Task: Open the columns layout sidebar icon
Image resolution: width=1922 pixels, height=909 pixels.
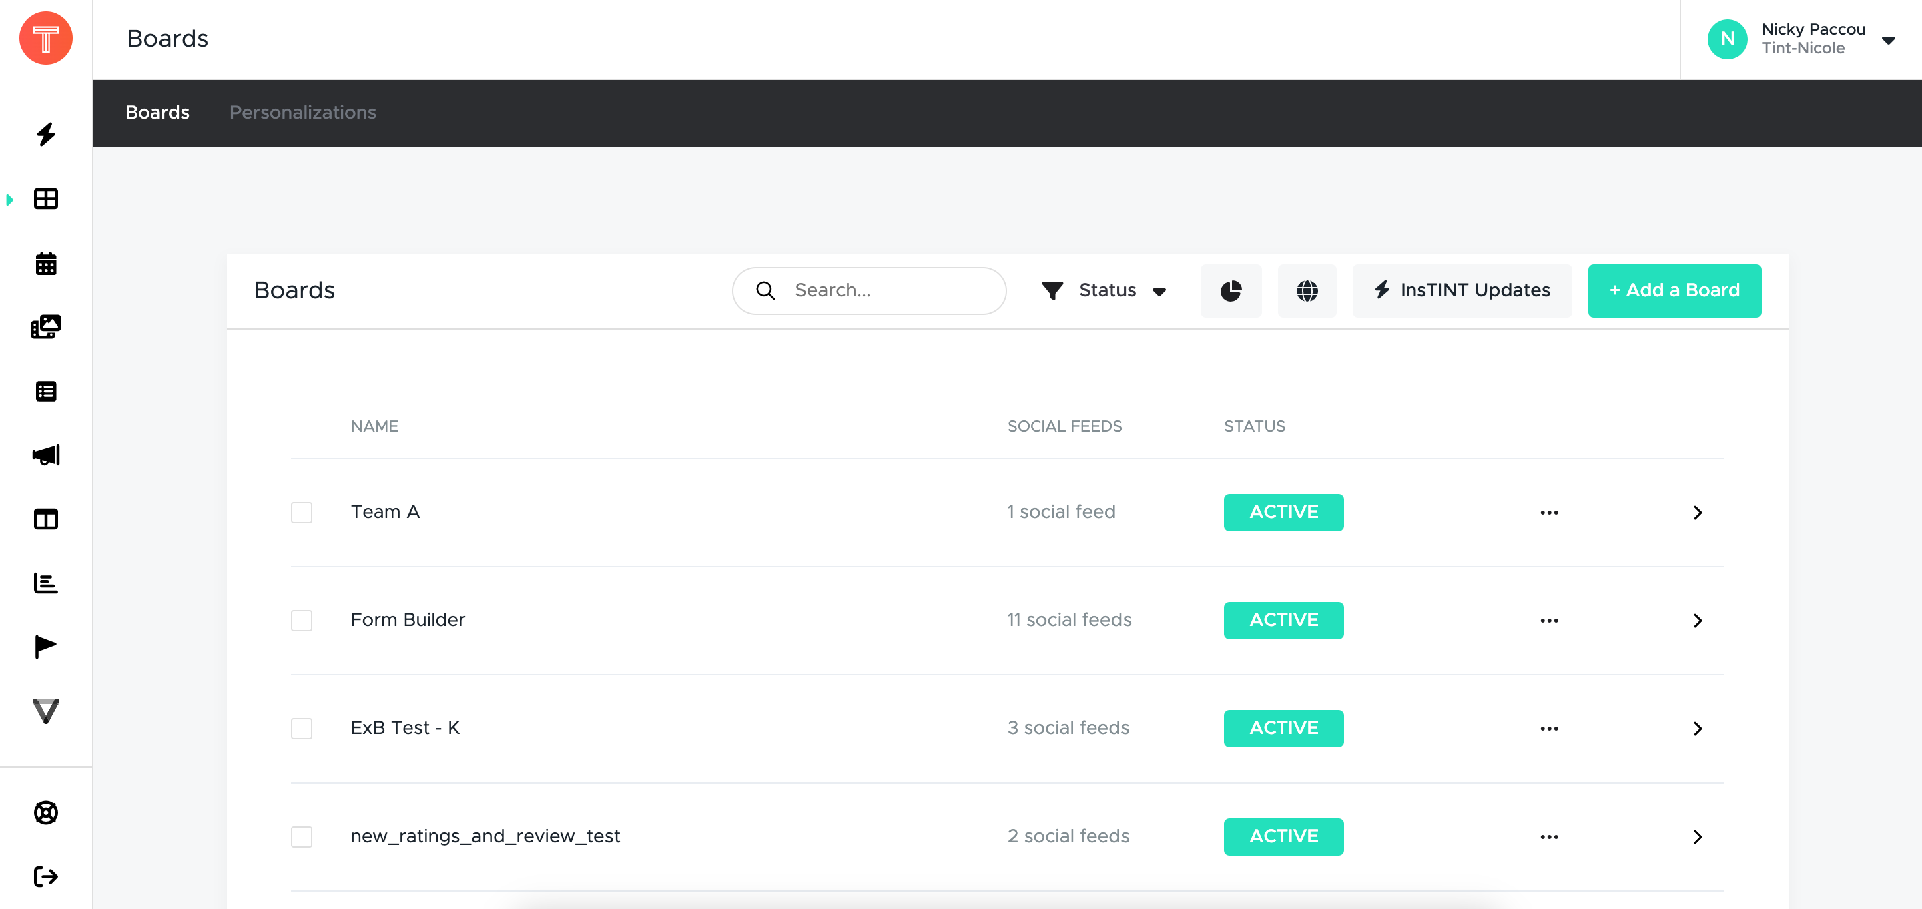Action: (46, 519)
